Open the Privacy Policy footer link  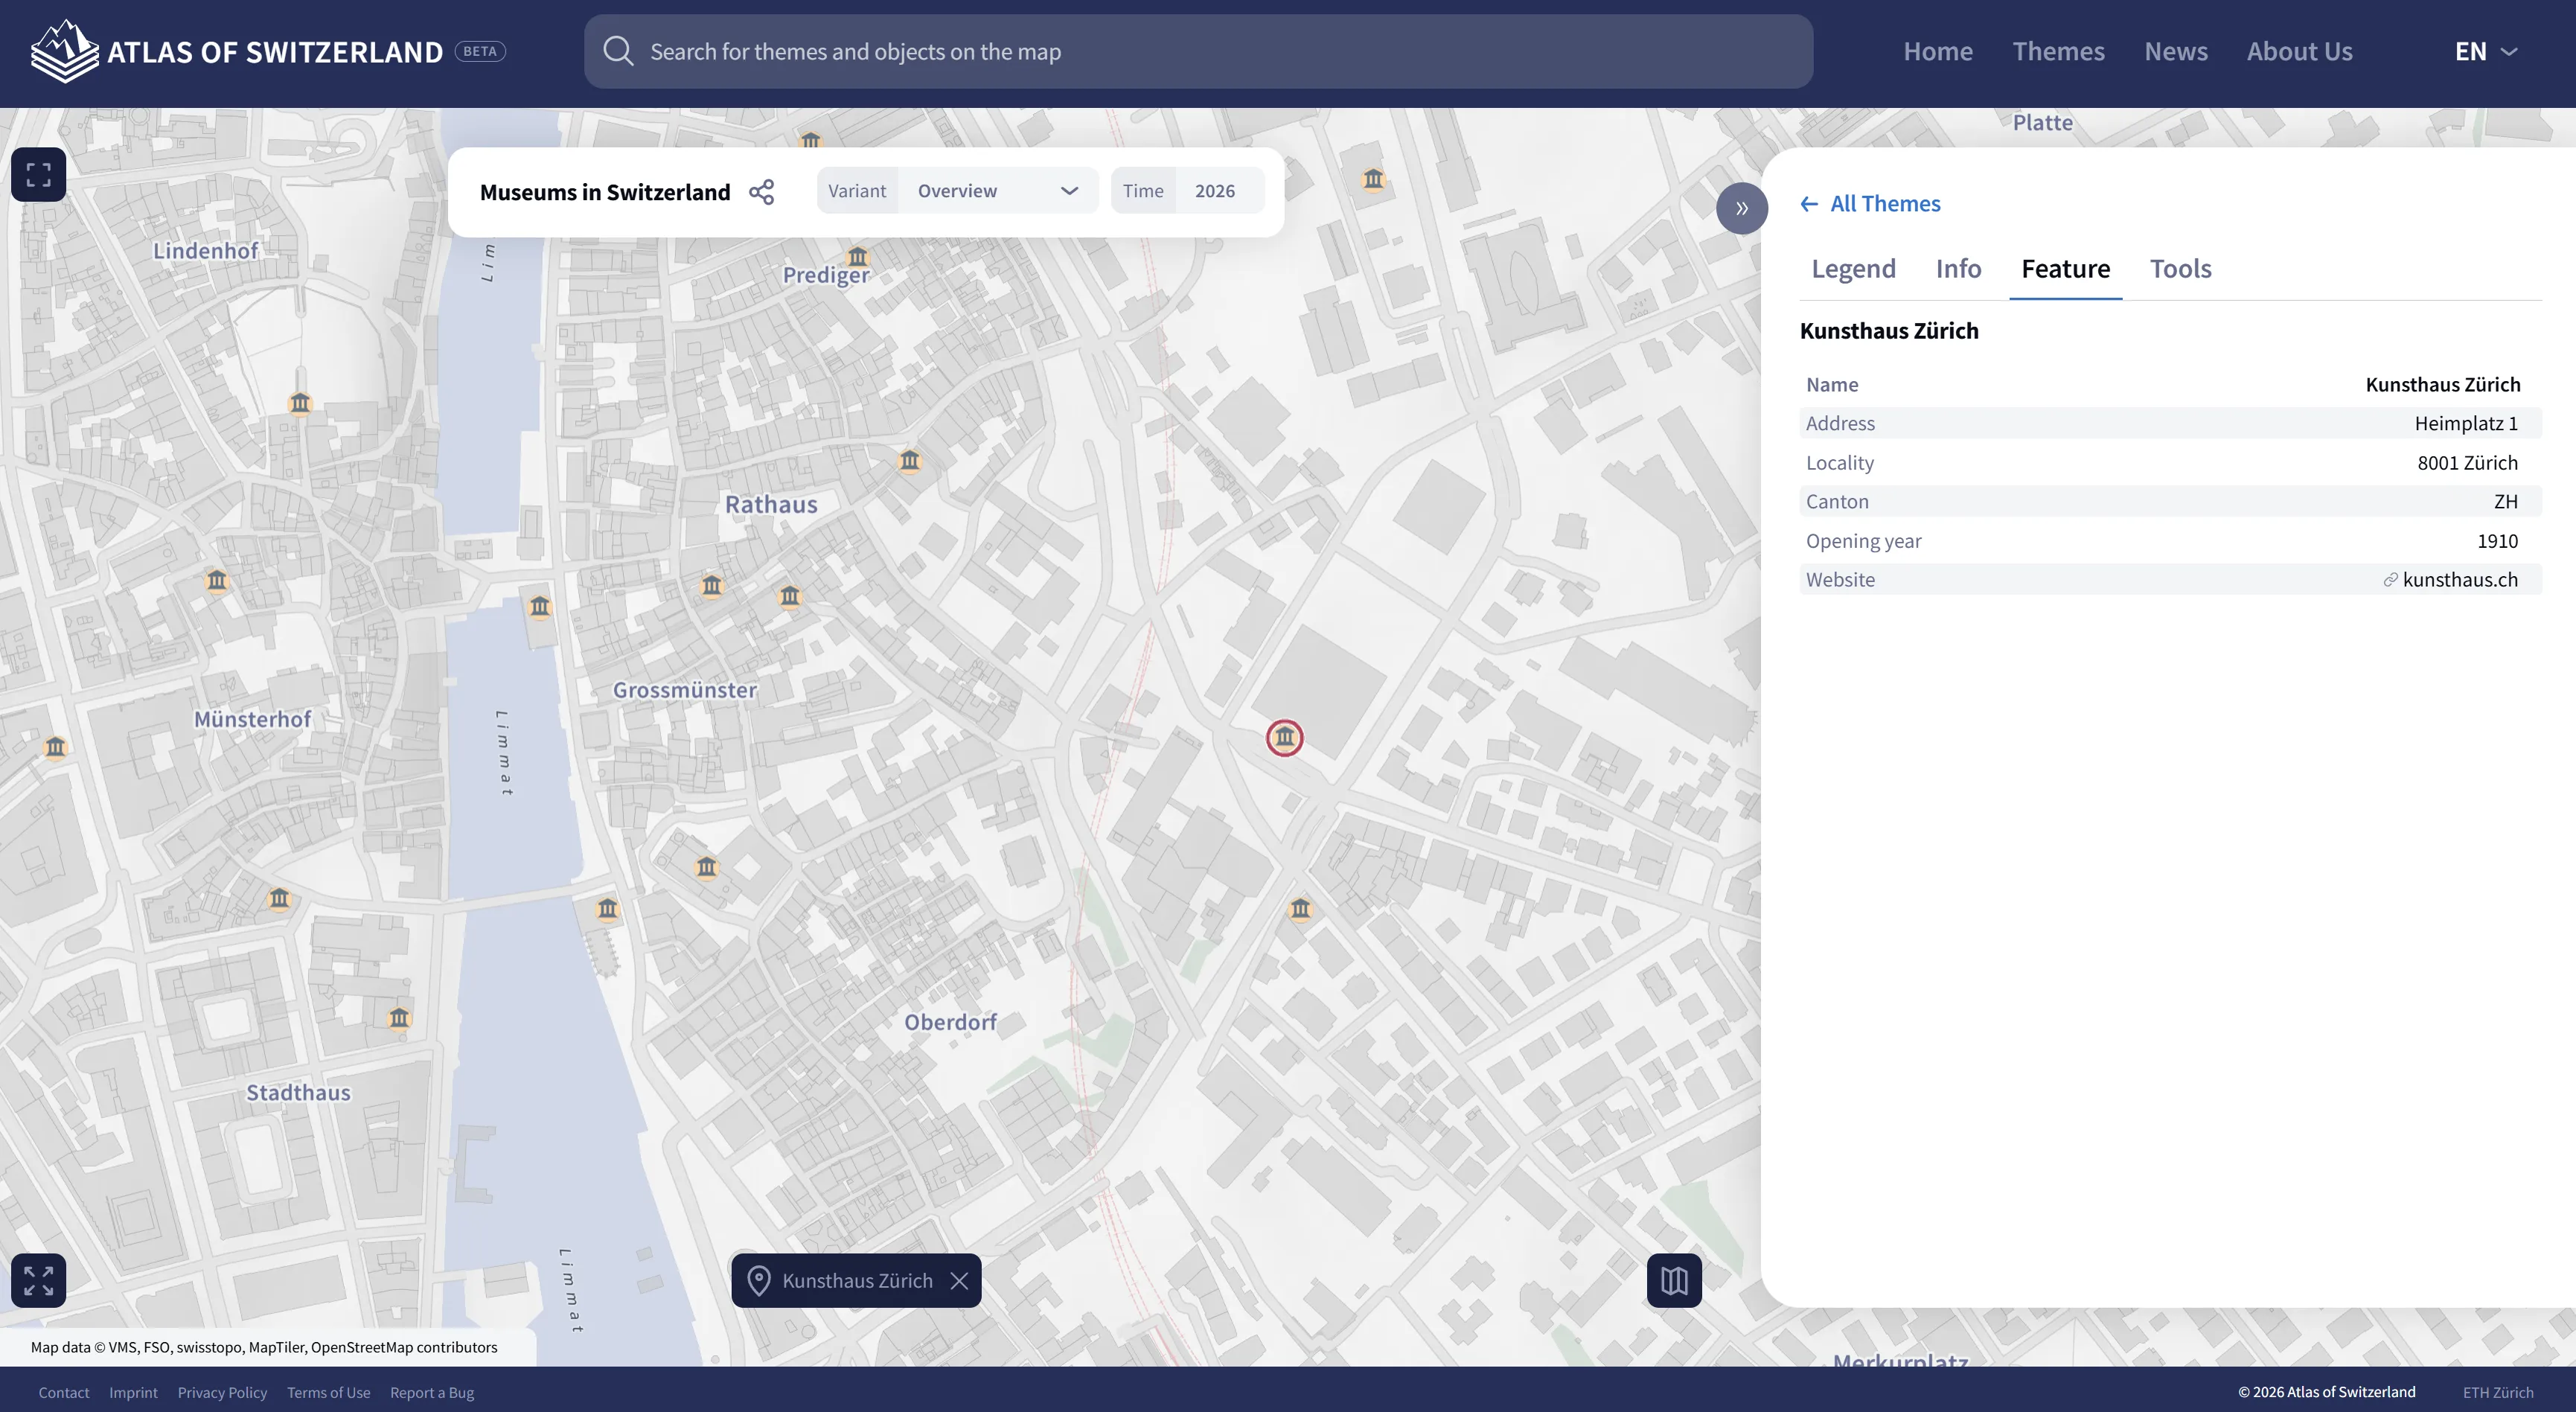pyautogui.click(x=222, y=1392)
